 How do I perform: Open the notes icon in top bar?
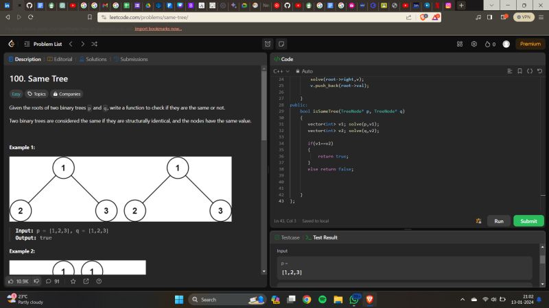(281, 44)
